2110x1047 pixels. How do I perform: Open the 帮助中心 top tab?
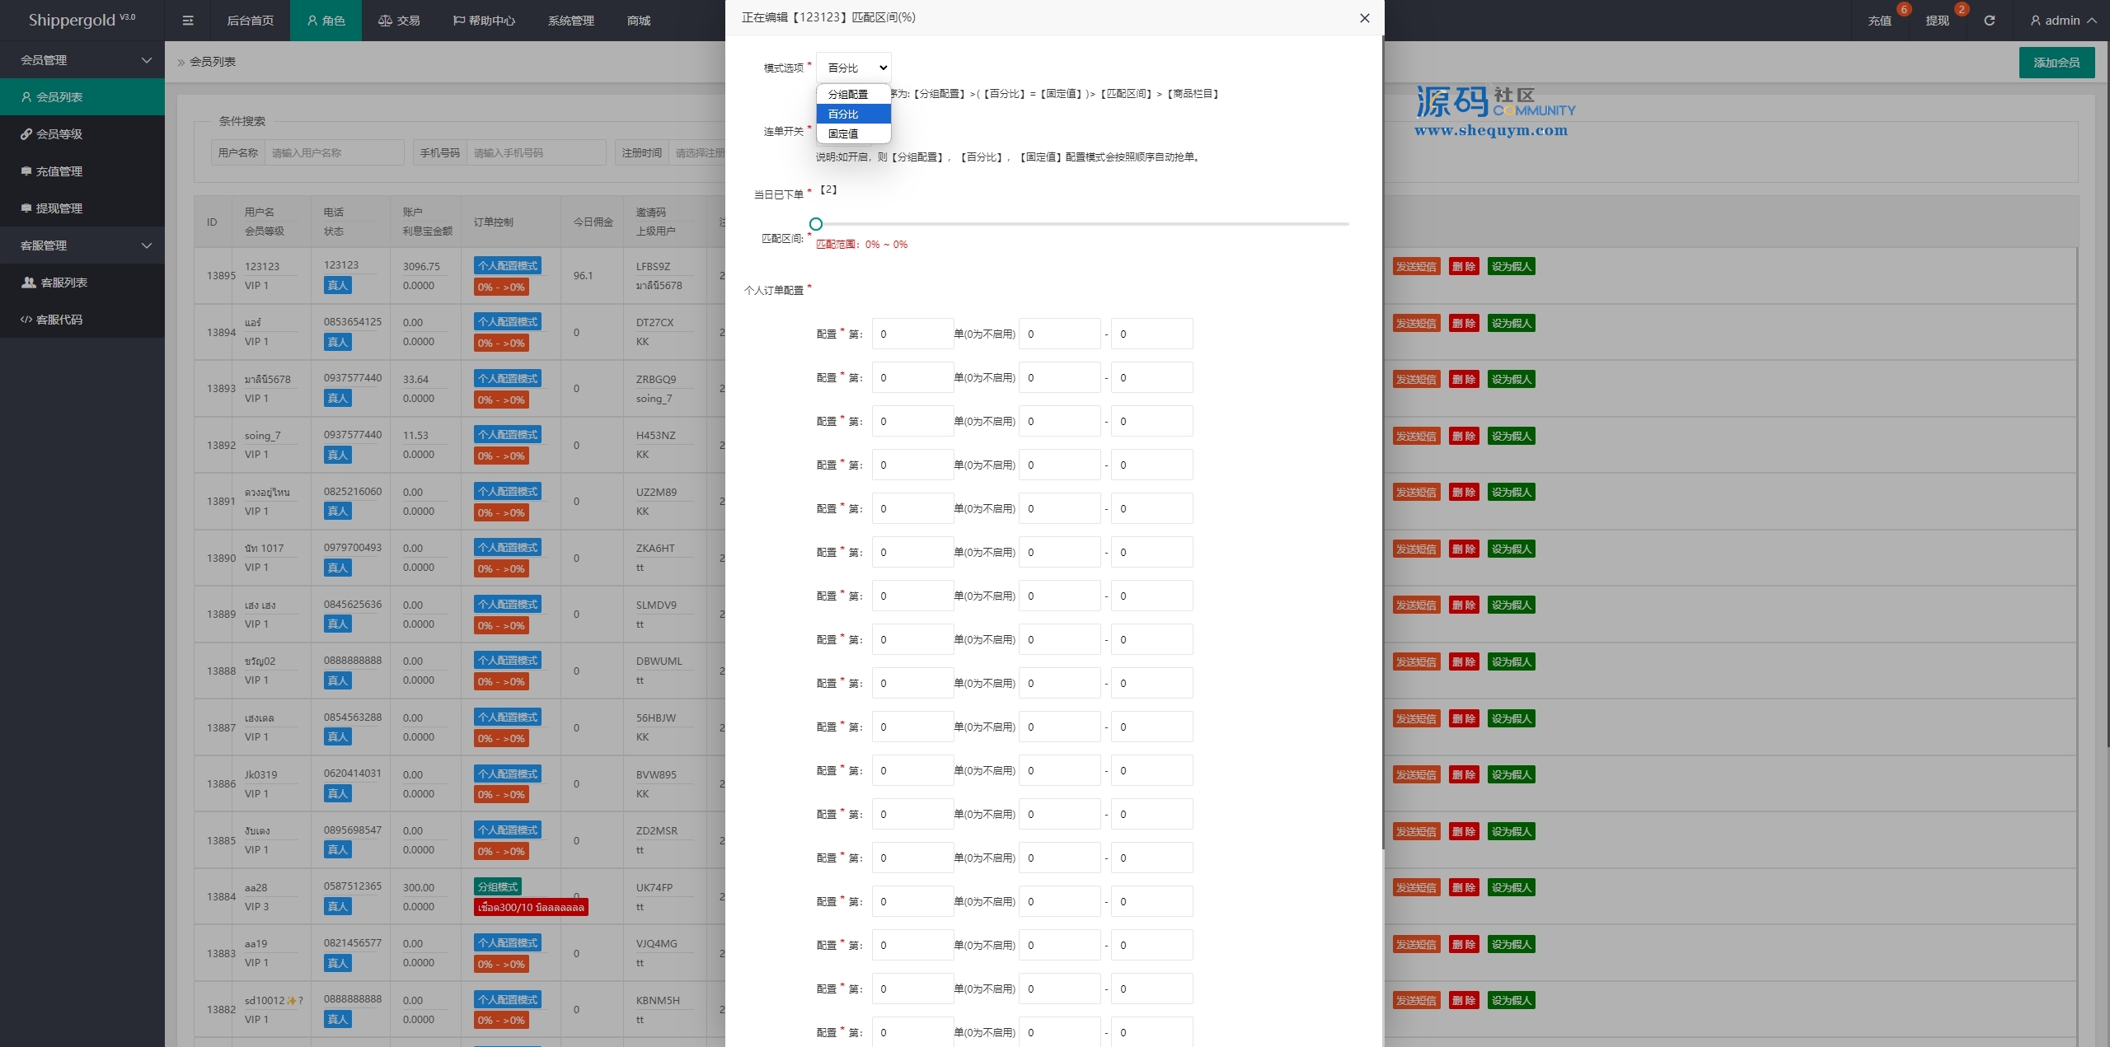click(x=484, y=21)
